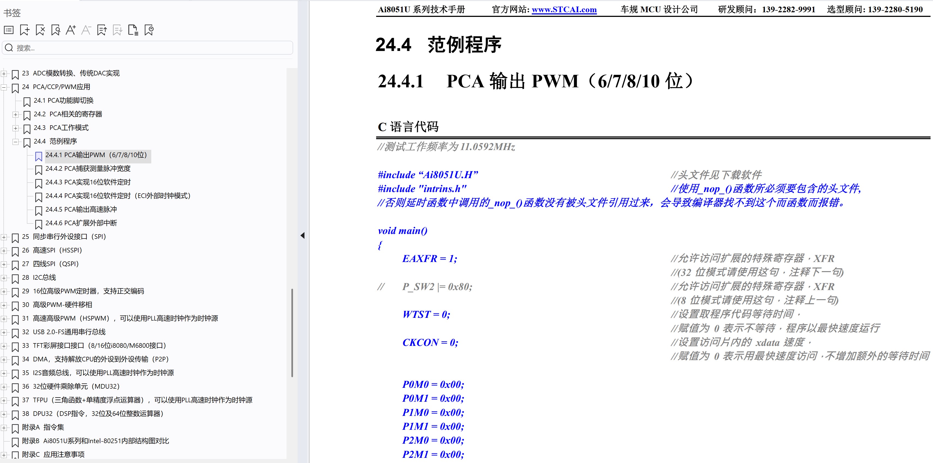The width and height of the screenshot is (933, 463).
Task: Expand 附录C 应用注意事项 node
Action: [x=4, y=455]
